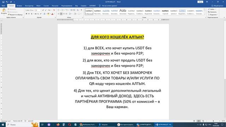Image resolution: width=226 pixels, height=127 pixels.
Task: Open the Select (Выделить) dropdown
Action: 213,15
